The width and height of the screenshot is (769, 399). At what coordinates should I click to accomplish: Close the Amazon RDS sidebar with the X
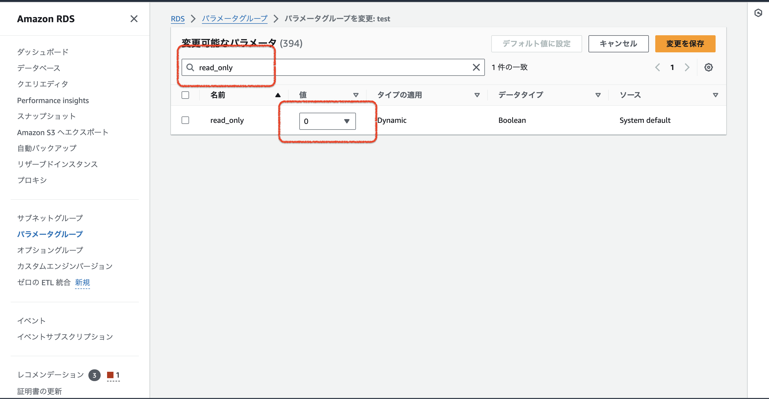coord(134,19)
